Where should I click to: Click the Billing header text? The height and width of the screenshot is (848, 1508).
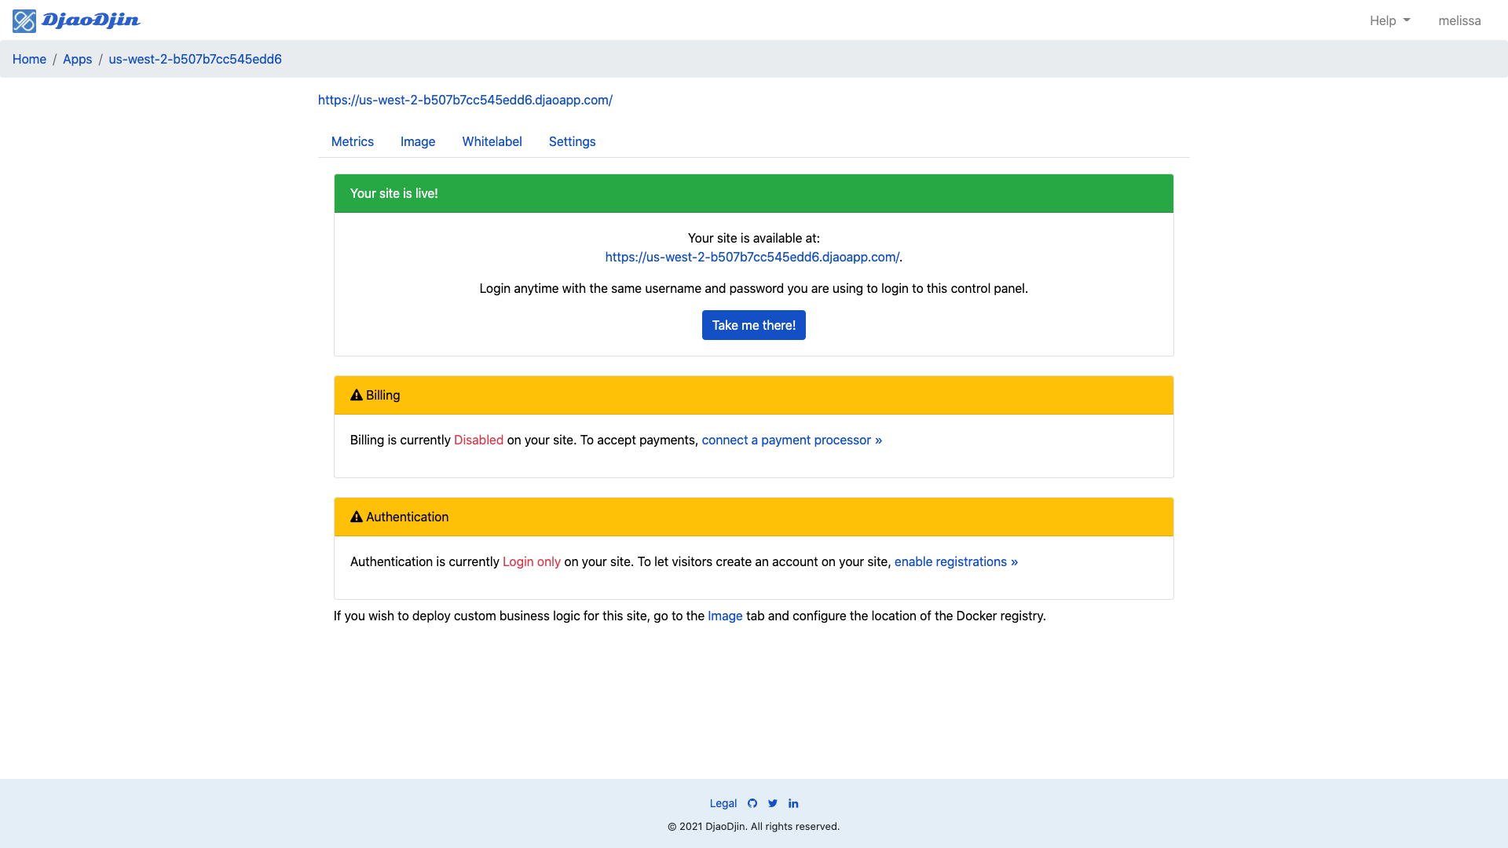pyautogui.click(x=383, y=395)
